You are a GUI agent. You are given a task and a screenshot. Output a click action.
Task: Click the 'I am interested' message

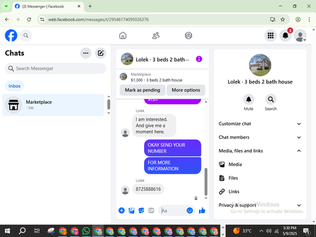point(154,126)
